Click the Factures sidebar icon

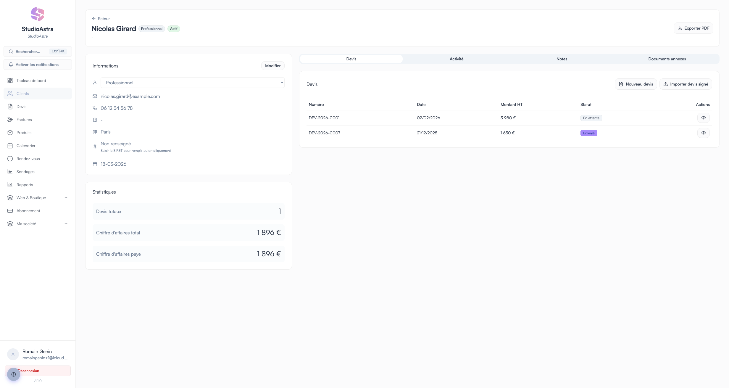coord(10,120)
